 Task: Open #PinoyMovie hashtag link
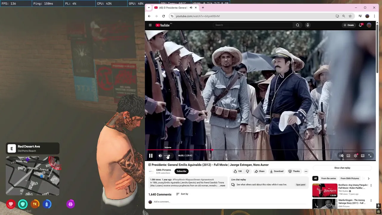click(x=178, y=180)
